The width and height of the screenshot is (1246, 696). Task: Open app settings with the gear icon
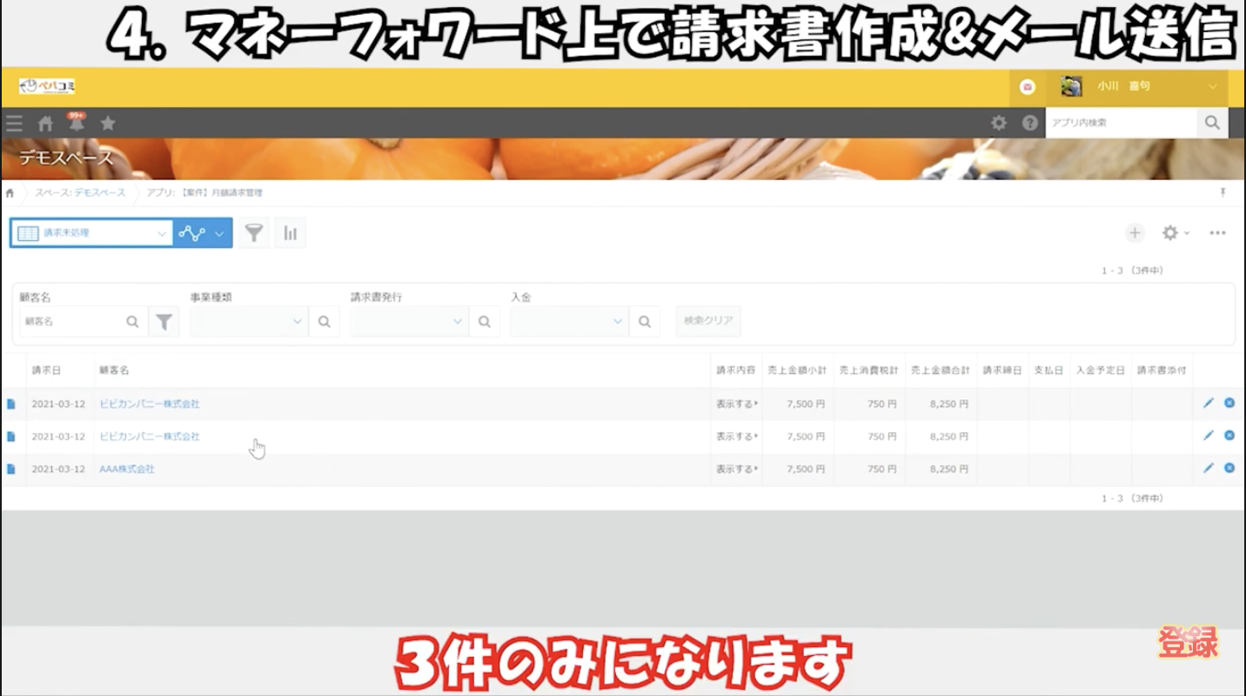(x=1169, y=232)
